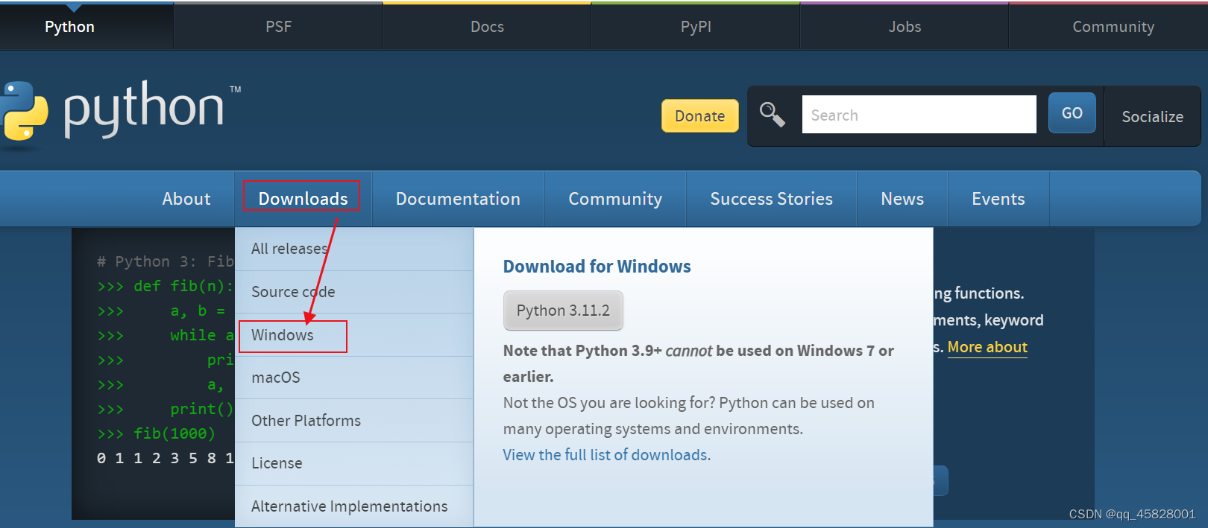Image resolution: width=1208 pixels, height=528 pixels.
Task: Switch to the PyPI top tab
Action: tap(696, 27)
